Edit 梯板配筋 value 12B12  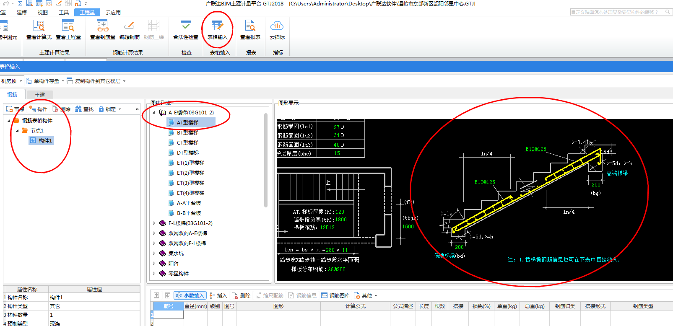327,228
